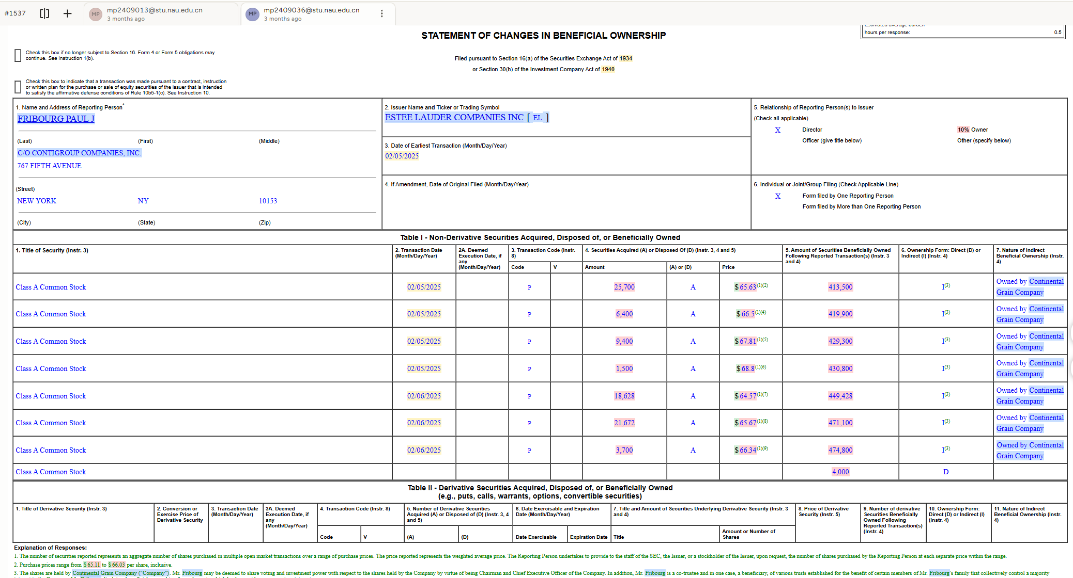Click the 'D' ownership form in the last row

(946, 472)
